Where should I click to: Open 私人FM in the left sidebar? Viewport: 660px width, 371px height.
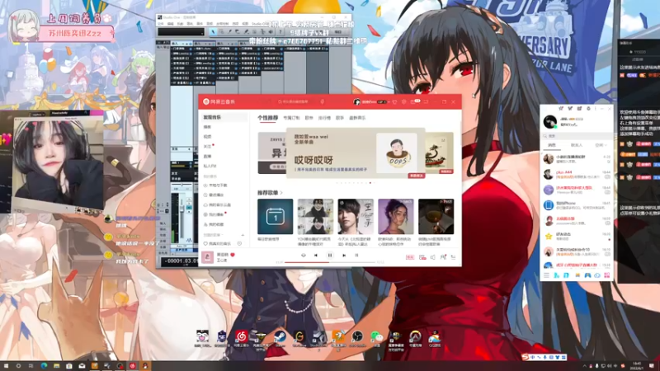point(210,166)
